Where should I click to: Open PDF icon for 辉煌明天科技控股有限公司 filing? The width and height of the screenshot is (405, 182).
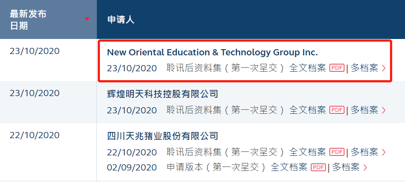(337, 110)
